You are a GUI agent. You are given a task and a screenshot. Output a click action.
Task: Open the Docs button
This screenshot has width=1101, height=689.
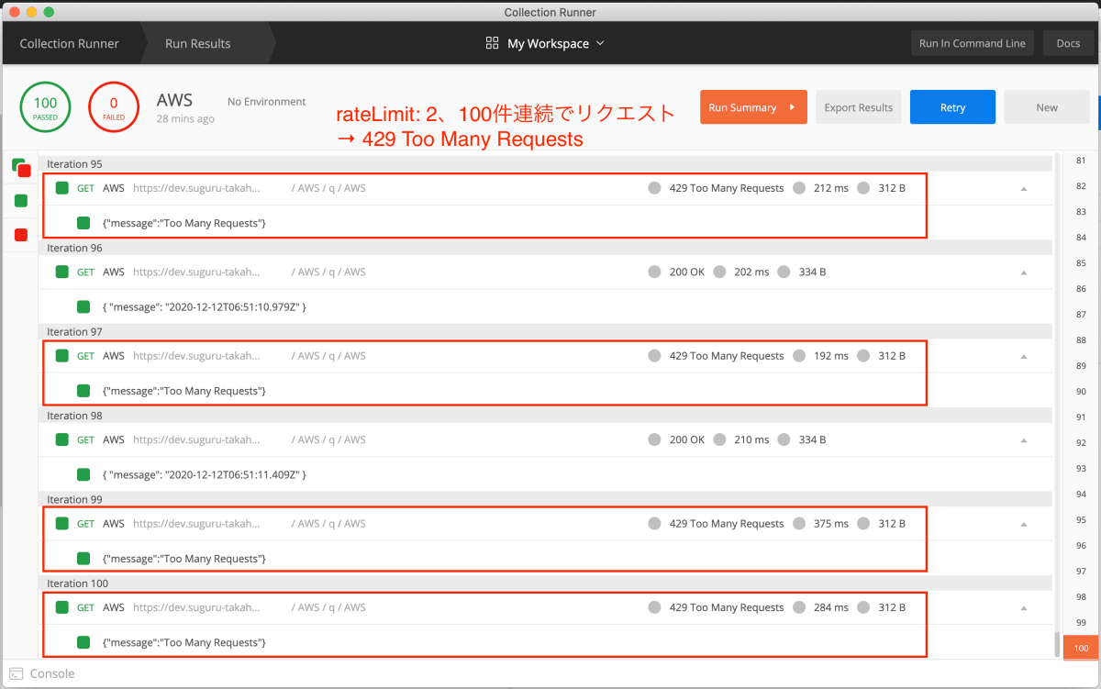coord(1068,43)
